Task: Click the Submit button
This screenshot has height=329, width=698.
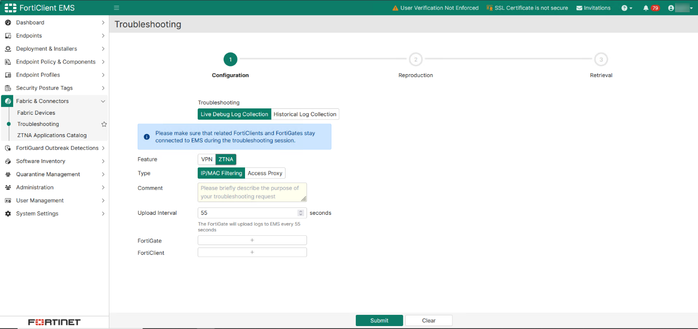Action: 379,321
